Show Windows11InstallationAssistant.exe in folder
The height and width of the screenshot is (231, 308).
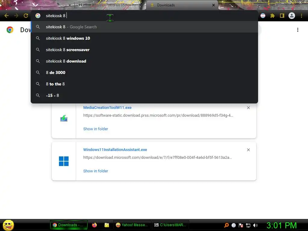point(96,171)
